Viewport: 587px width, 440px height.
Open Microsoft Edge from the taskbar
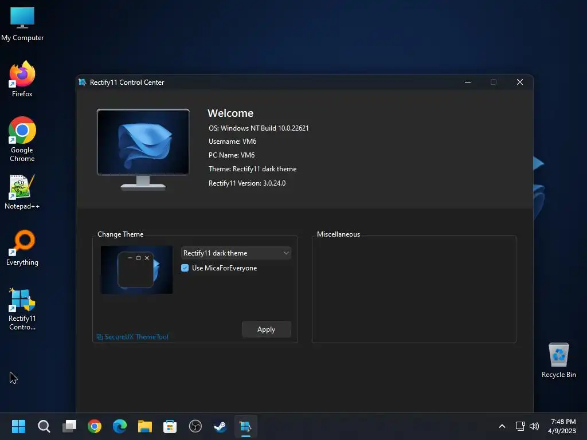(120, 426)
